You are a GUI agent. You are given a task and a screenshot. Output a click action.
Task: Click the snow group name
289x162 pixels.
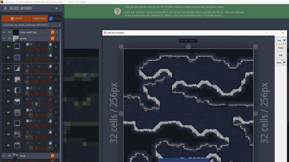click(23, 39)
